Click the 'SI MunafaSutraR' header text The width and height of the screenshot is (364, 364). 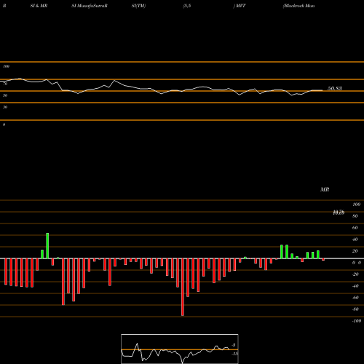[90, 6]
